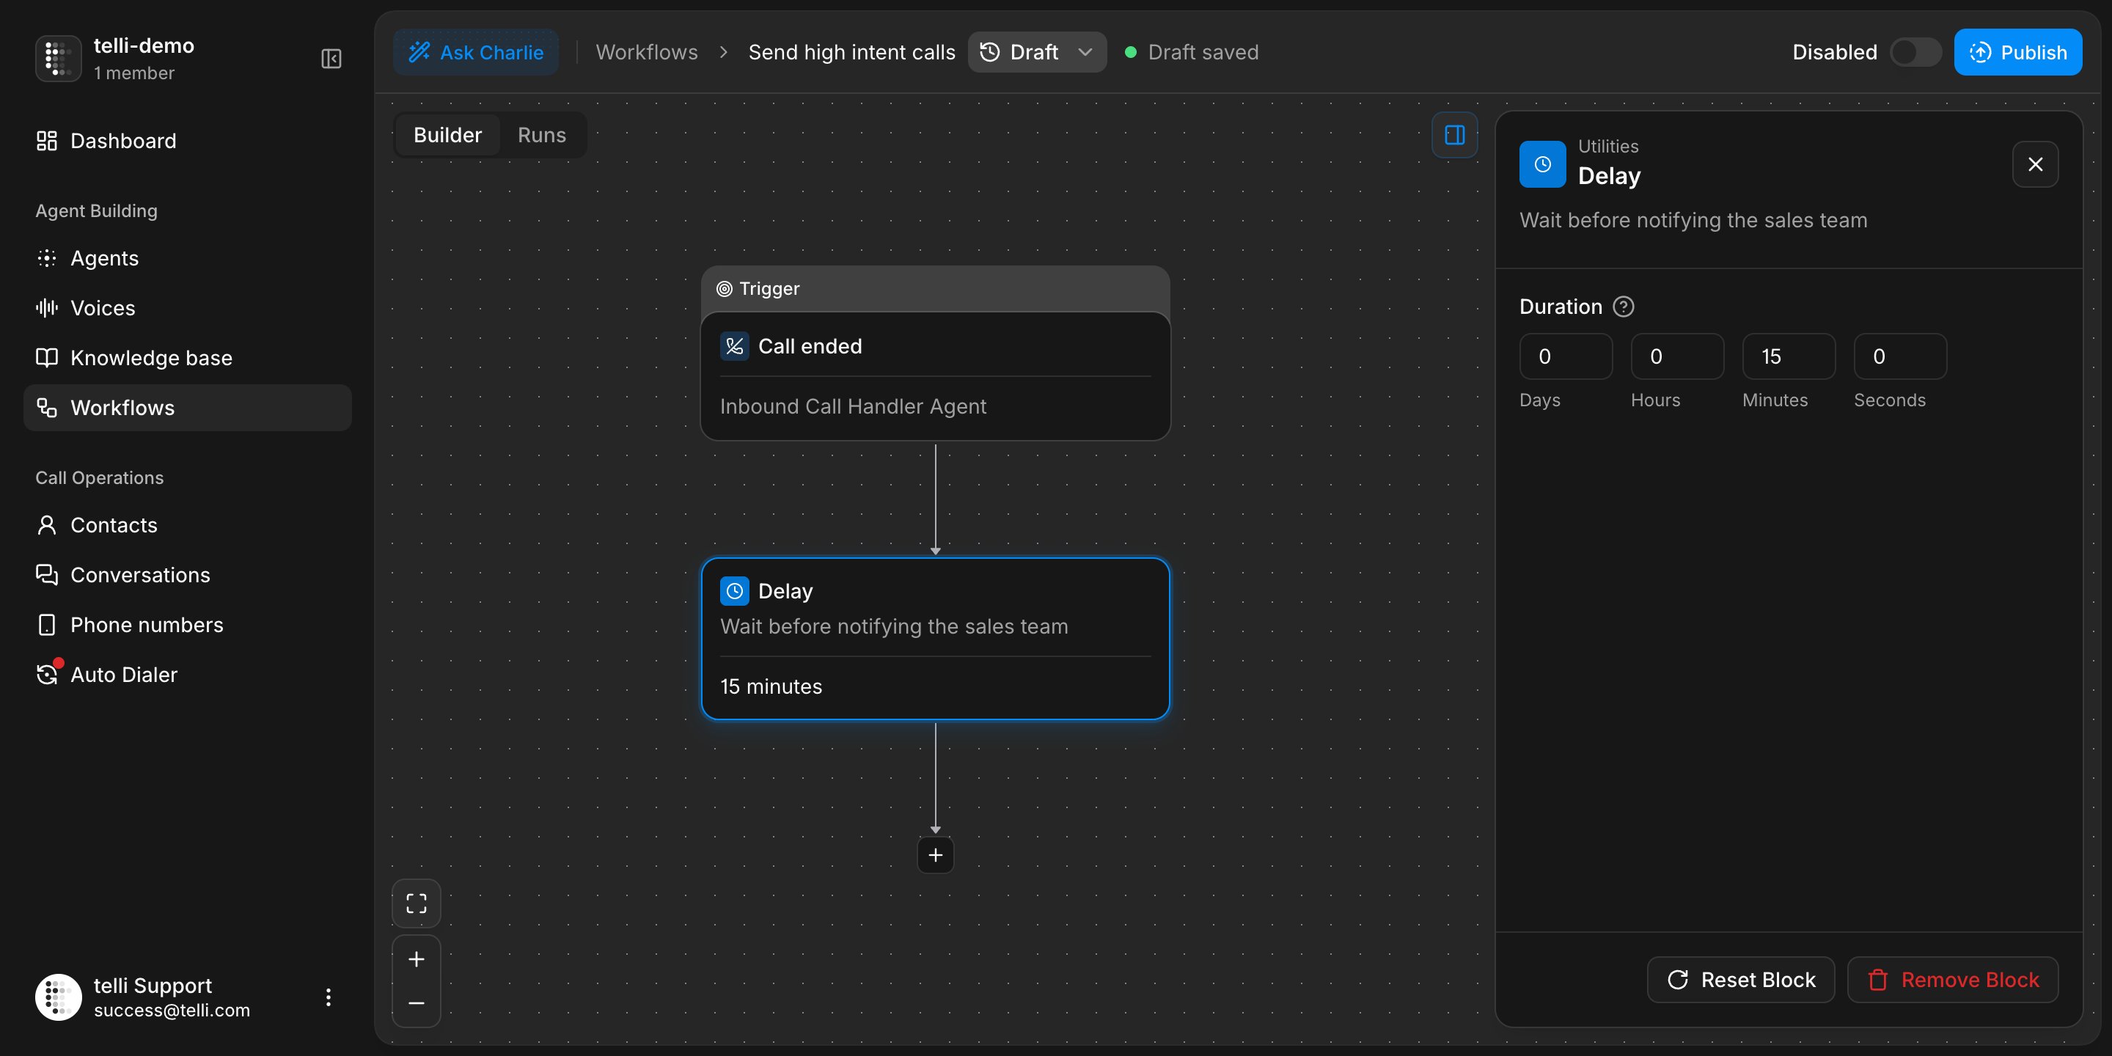Toggle the side panel layout icon
The width and height of the screenshot is (2112, 1056).
coord(1454,134)
